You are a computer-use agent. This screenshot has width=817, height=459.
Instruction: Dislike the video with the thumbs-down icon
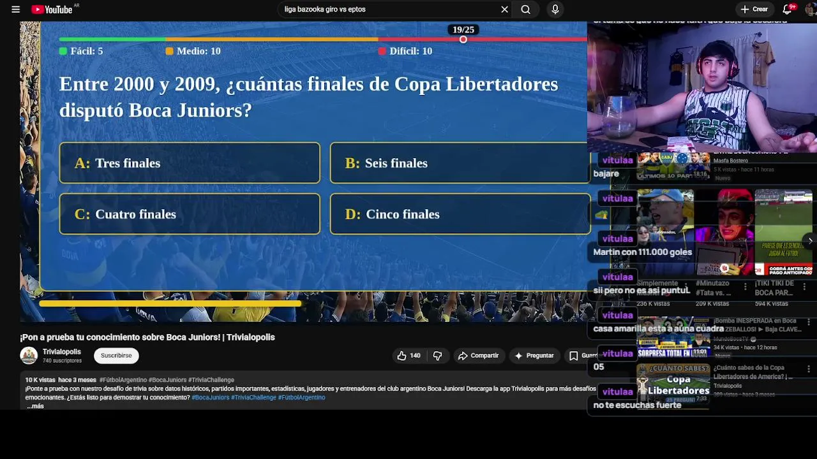437,356
